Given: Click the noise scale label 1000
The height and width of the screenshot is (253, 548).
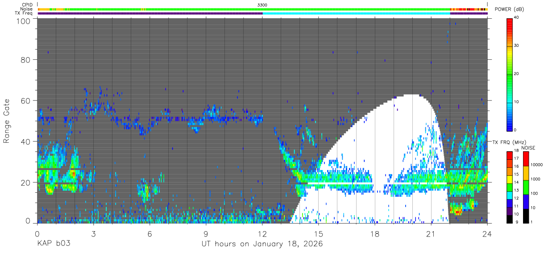Looking at the screenshot, I should [536, 179].
